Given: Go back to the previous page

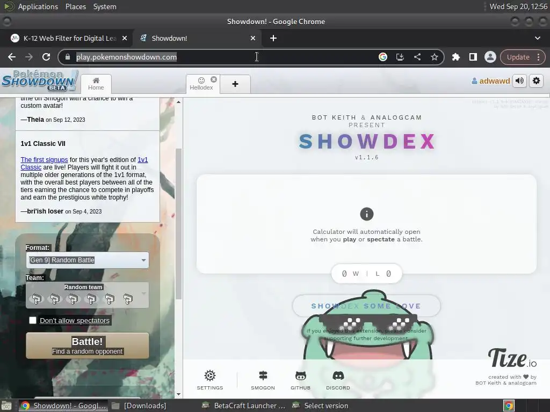Looking at the screenshot, I should [x=12, y=57].
